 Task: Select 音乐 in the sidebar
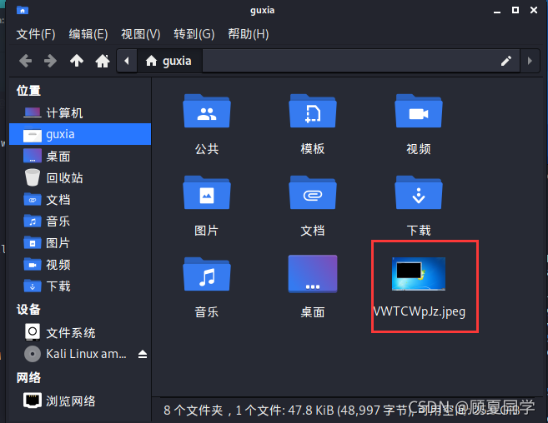click(x=80, y=221)
